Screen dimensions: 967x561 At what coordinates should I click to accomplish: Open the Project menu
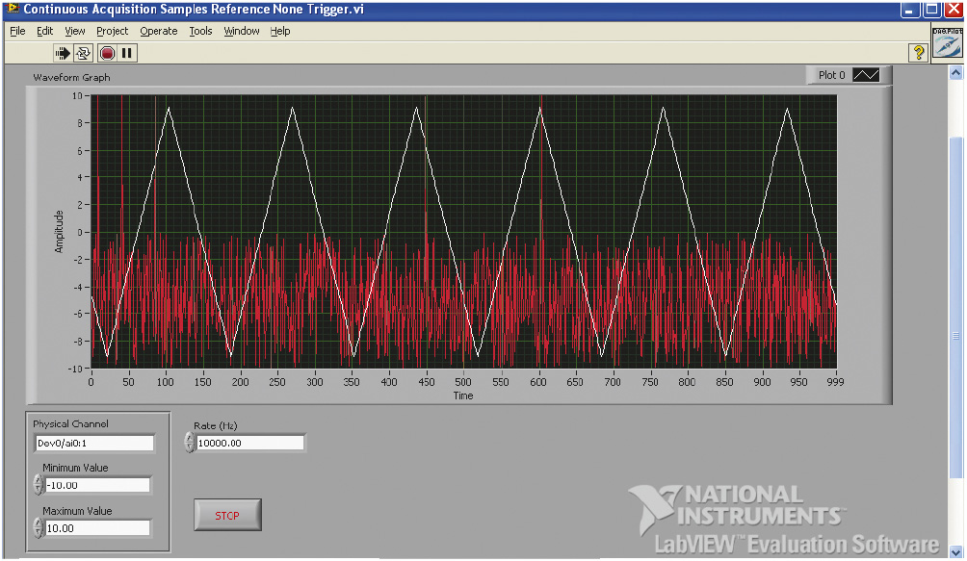click(x=113, y=31)
